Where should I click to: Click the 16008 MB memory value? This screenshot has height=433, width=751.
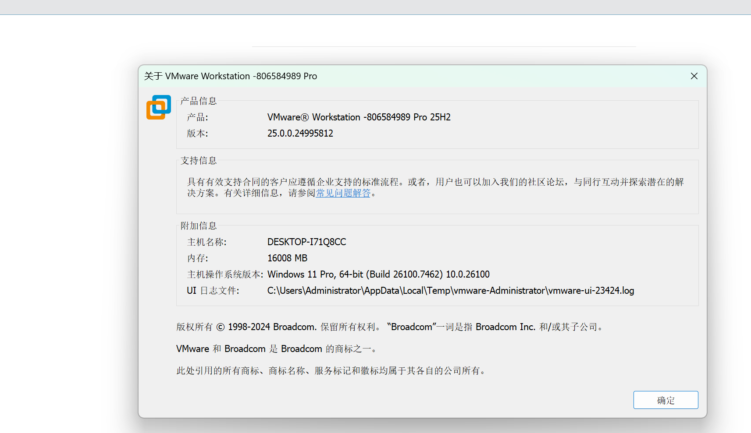pyautogui.click(x=287, y=258)
